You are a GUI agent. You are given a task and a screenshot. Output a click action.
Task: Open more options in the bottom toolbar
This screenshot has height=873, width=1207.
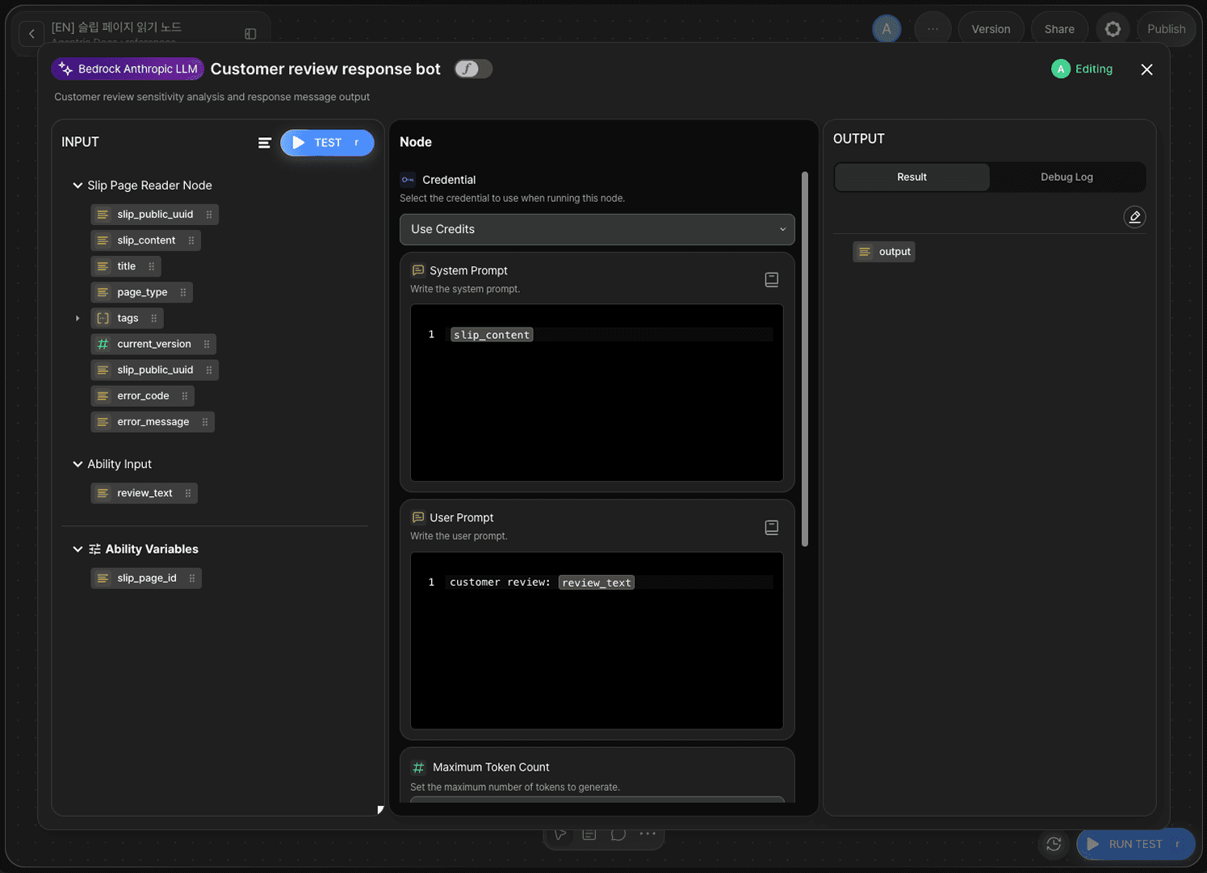coord(648,834)
